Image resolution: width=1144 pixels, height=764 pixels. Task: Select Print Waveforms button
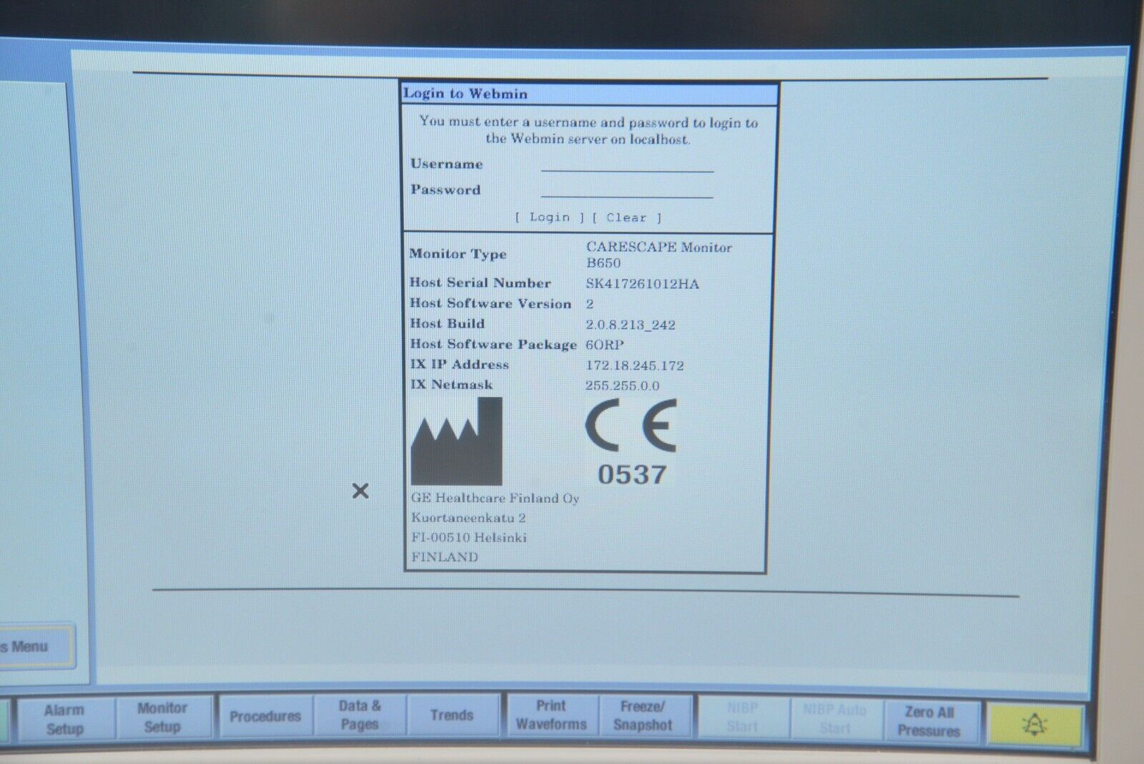[x=551, y=715]
